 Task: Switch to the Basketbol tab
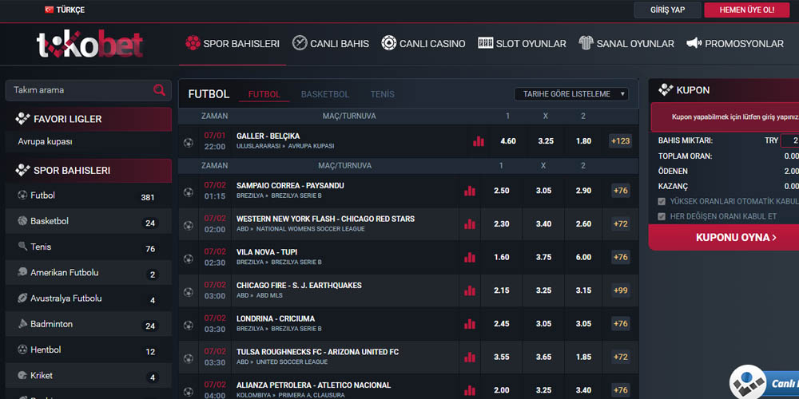(325, 95)
